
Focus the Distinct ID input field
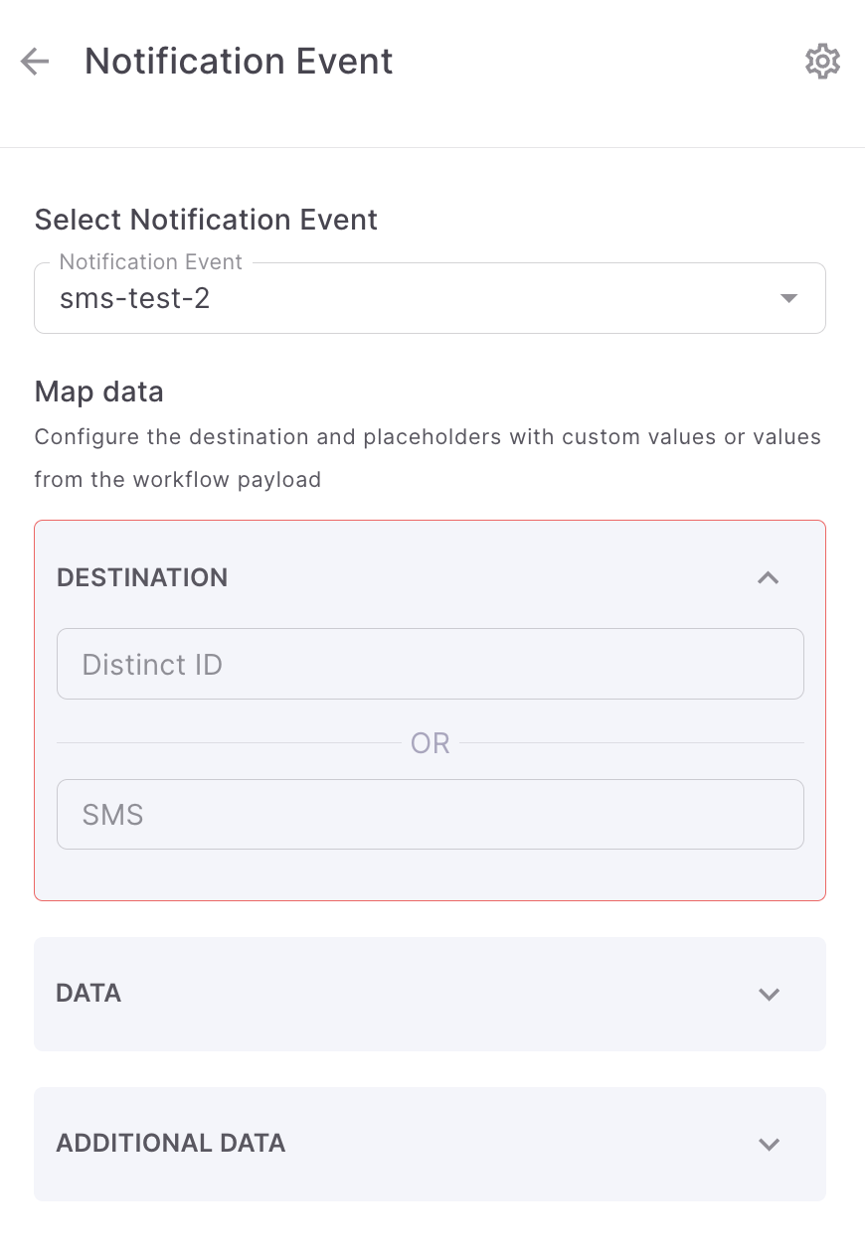coord(430,664)
